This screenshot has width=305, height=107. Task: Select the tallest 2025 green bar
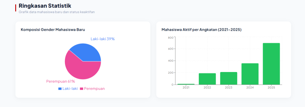(x=271, y=64)
